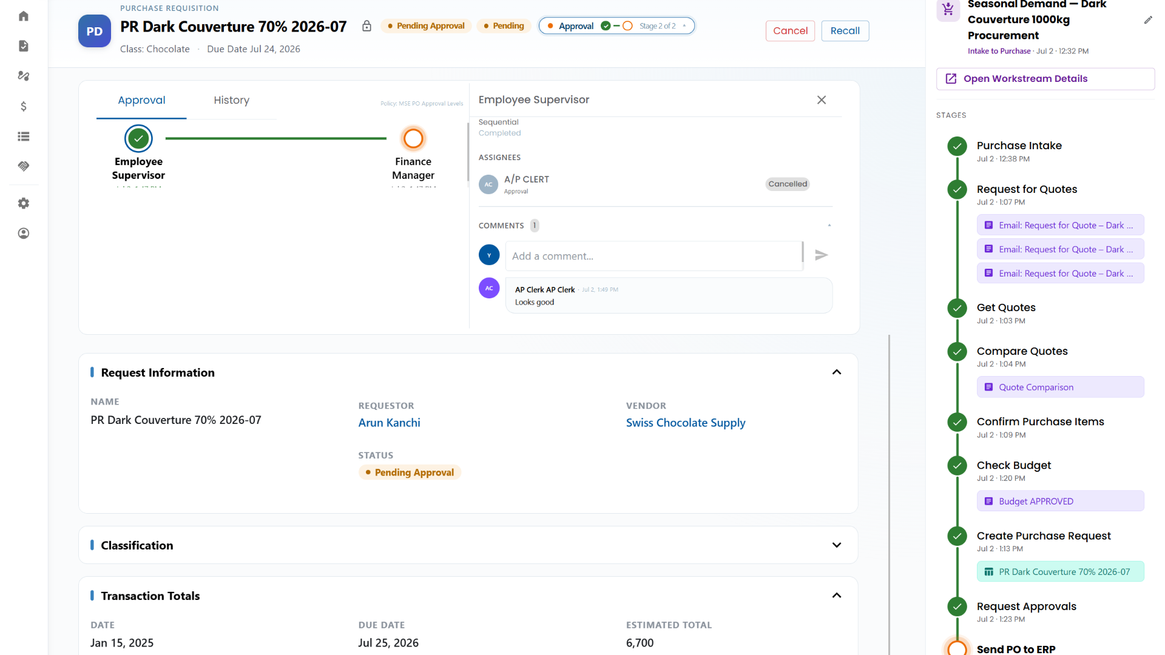Open the handshake vendors sidebar icon

(24, 166)
